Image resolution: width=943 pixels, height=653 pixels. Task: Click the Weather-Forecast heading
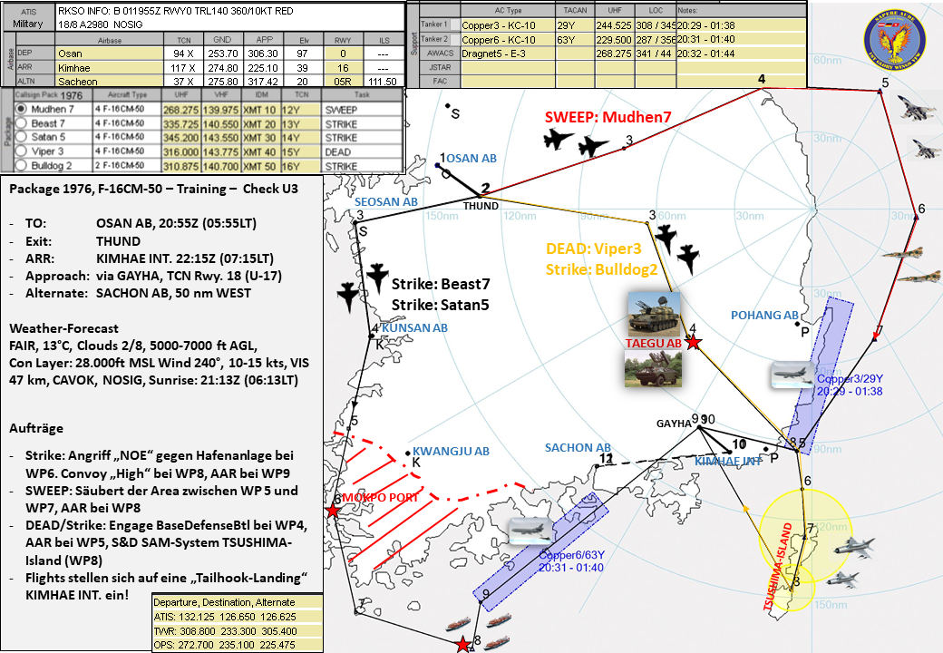point(63,328)
